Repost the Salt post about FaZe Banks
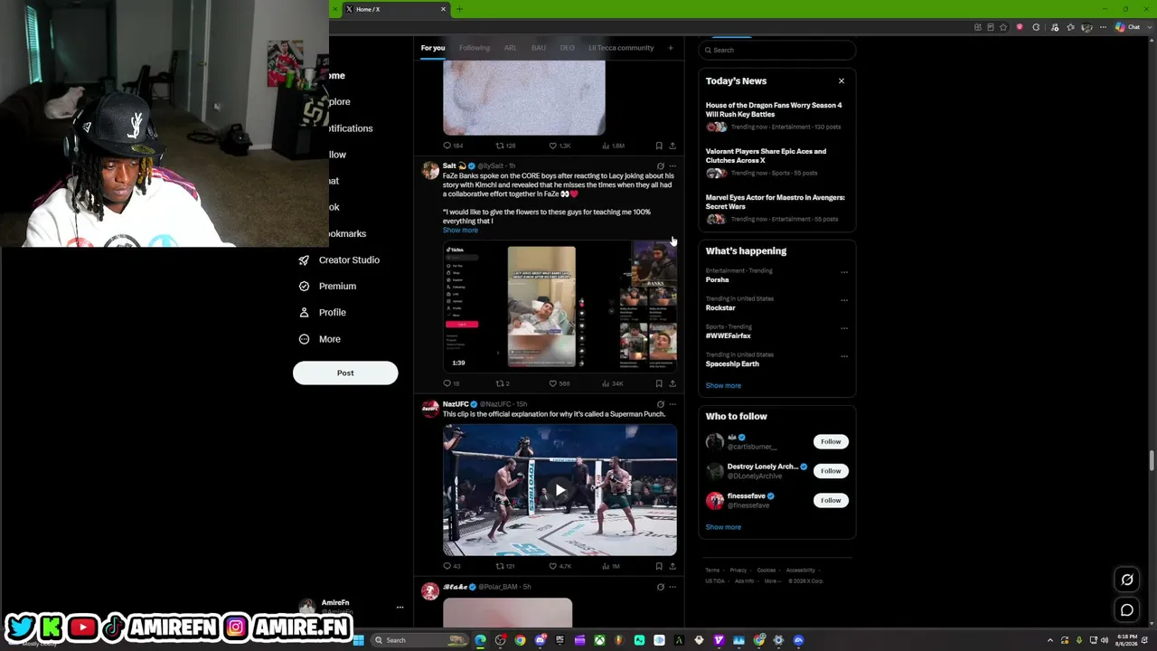This screenshot has height=651, width=1157. 499,383
